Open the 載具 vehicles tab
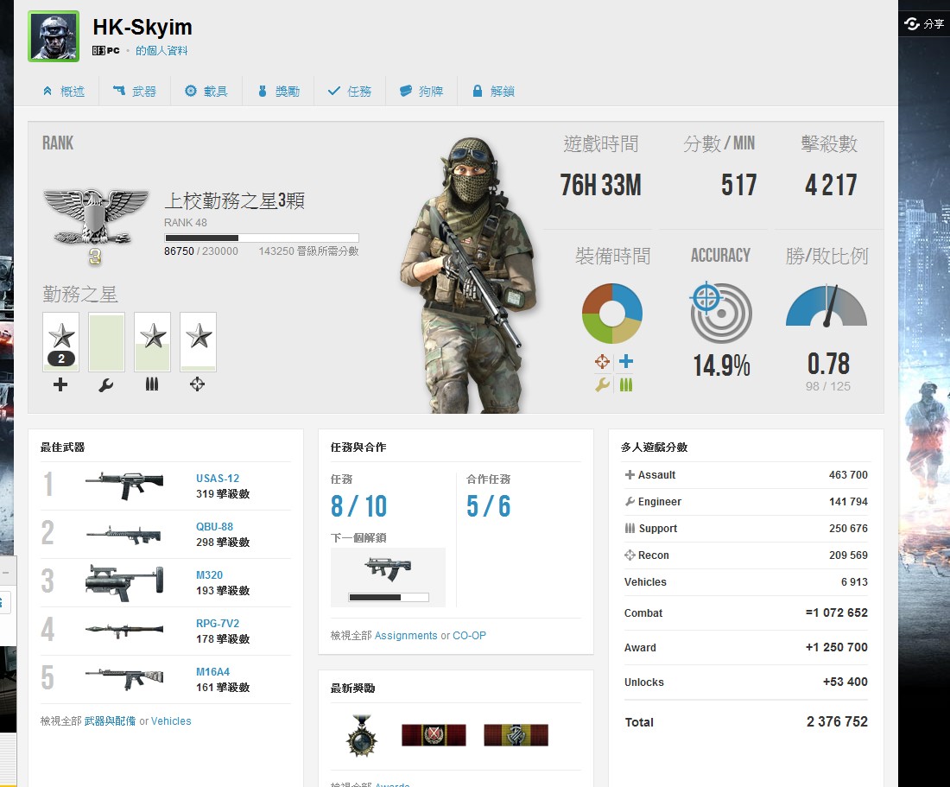This screenshot has height=787, width=950. 206,92
